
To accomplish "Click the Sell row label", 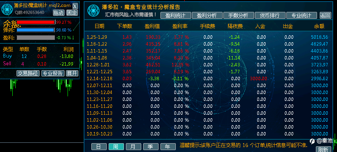I will pos(7,64).
